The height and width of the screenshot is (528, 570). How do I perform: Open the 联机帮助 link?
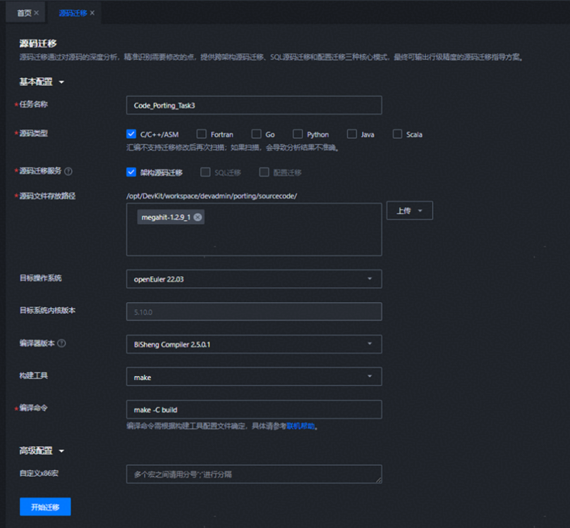[x=300, y=426]
